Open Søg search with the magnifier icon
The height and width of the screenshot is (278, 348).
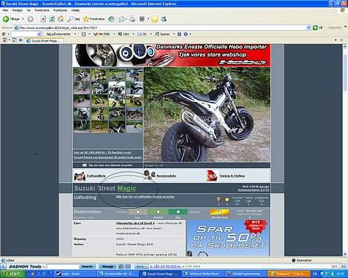pyautogui.click(x=74, y=19)
